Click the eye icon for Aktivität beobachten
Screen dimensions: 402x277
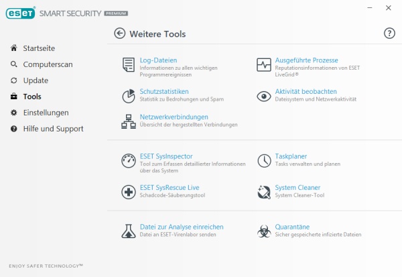pos(264,97)
